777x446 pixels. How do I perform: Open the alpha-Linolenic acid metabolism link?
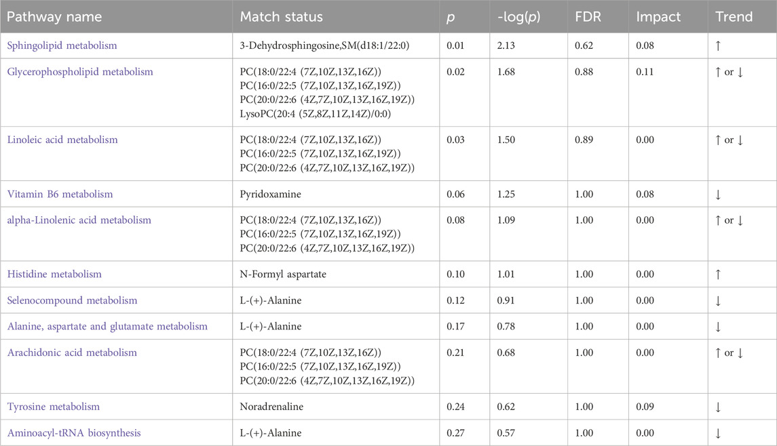coord(79,220)
